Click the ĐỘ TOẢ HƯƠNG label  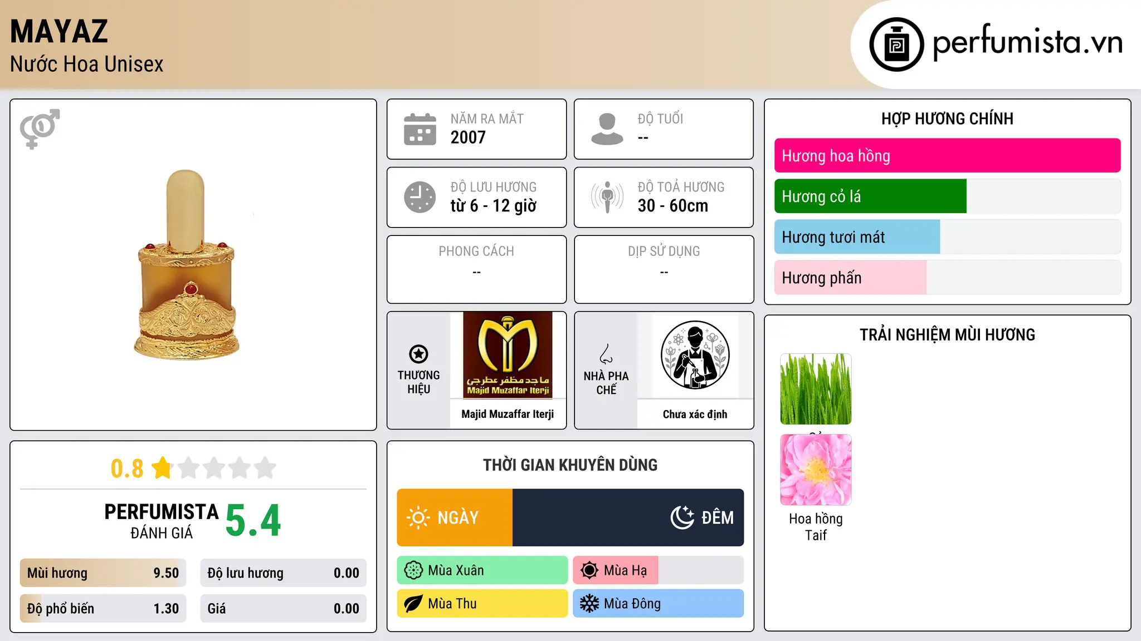681,187
